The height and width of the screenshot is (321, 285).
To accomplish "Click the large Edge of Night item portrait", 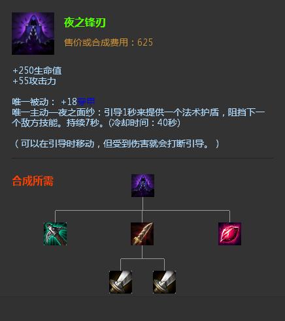I will click(33, 33).
